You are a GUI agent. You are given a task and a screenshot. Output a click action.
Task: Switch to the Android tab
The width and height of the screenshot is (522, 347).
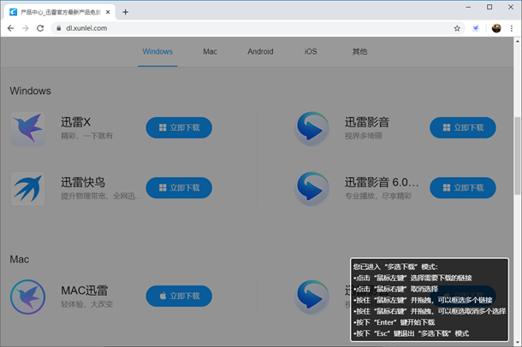pos(260,51)
